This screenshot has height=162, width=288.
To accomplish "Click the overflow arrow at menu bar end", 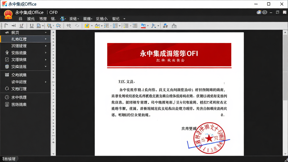I will (124, 19).
